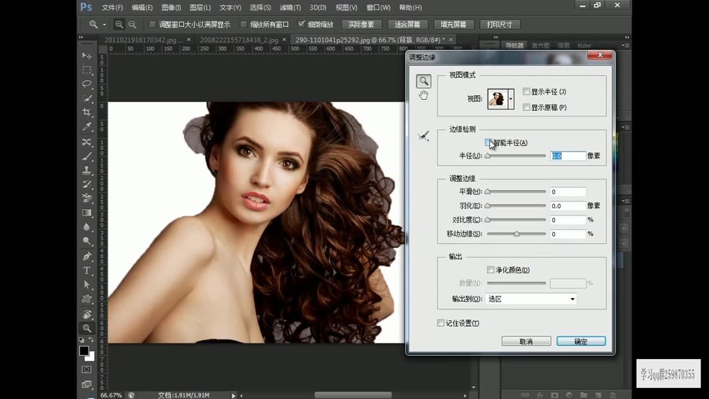Click the 移动边缘 Shift Edge slider handle

tap(516, 234)
